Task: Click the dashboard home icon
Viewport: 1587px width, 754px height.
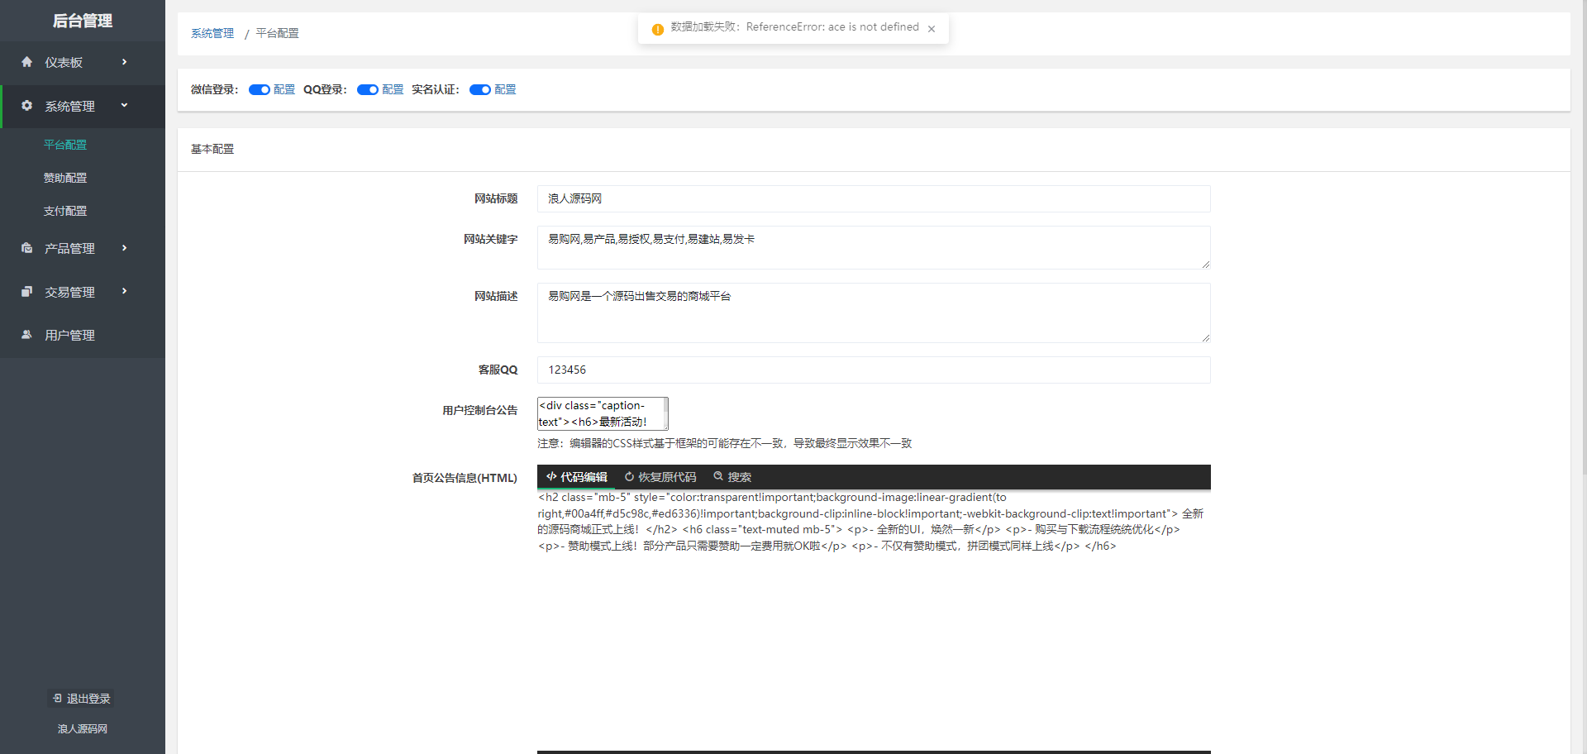Action: pos(27,62)
